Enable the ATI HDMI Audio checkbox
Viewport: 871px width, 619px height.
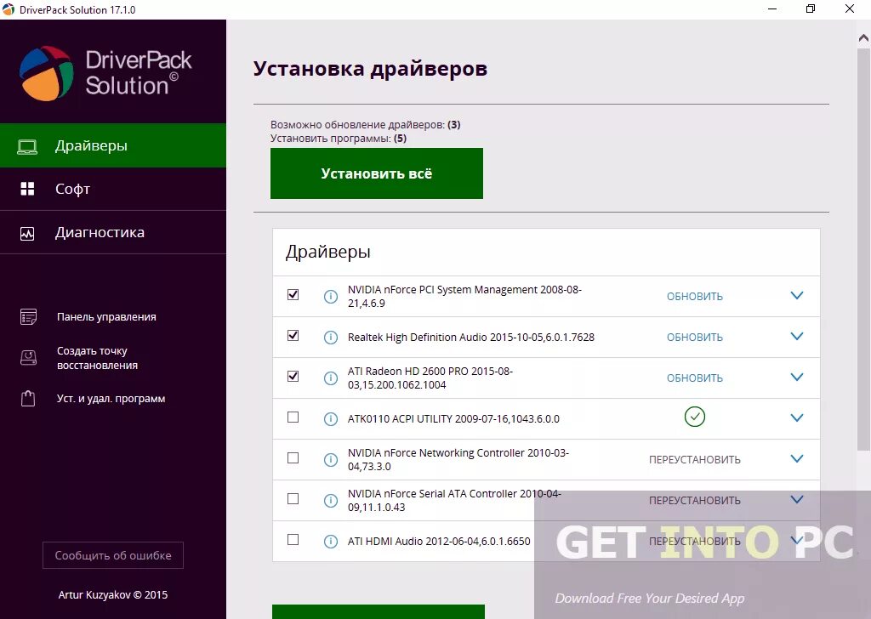point(293,541)
